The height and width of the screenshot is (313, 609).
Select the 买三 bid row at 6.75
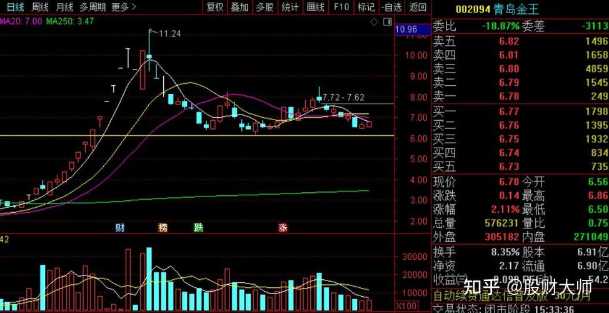pyautogui.click(x=520, y=139)
